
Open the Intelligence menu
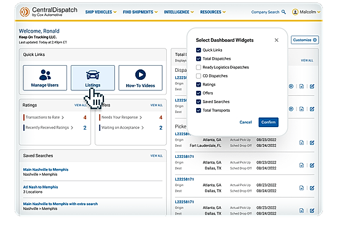(178, 12)
